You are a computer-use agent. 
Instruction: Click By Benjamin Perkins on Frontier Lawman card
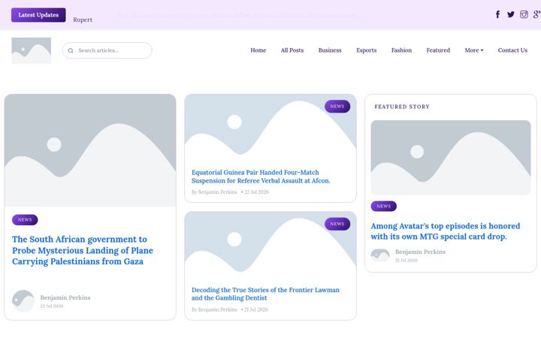point(214,309)
